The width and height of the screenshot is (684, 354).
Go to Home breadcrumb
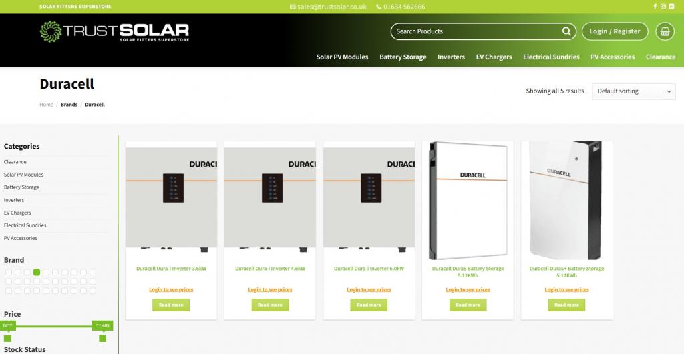click(46, 105)
